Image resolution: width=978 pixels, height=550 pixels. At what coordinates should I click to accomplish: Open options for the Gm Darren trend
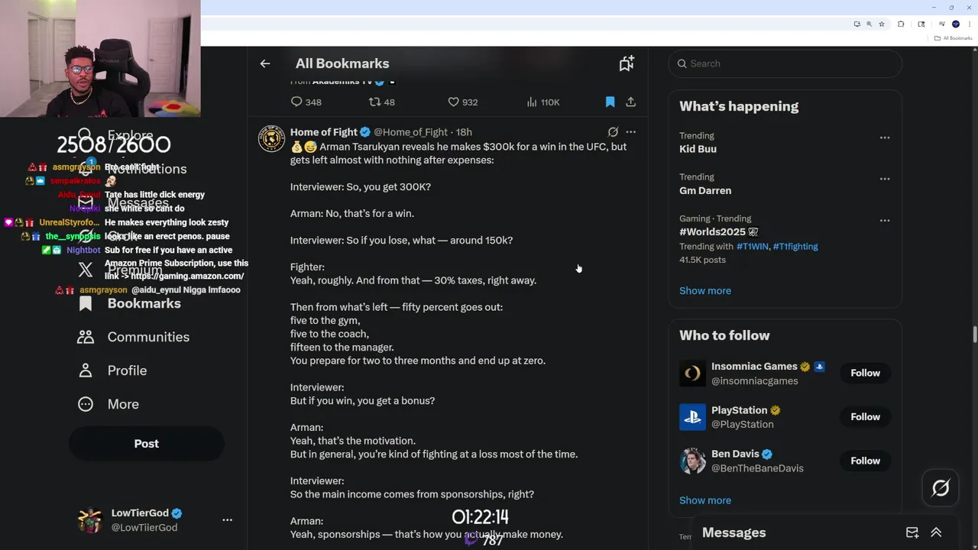pyautogui.click(x=884, y=179)
